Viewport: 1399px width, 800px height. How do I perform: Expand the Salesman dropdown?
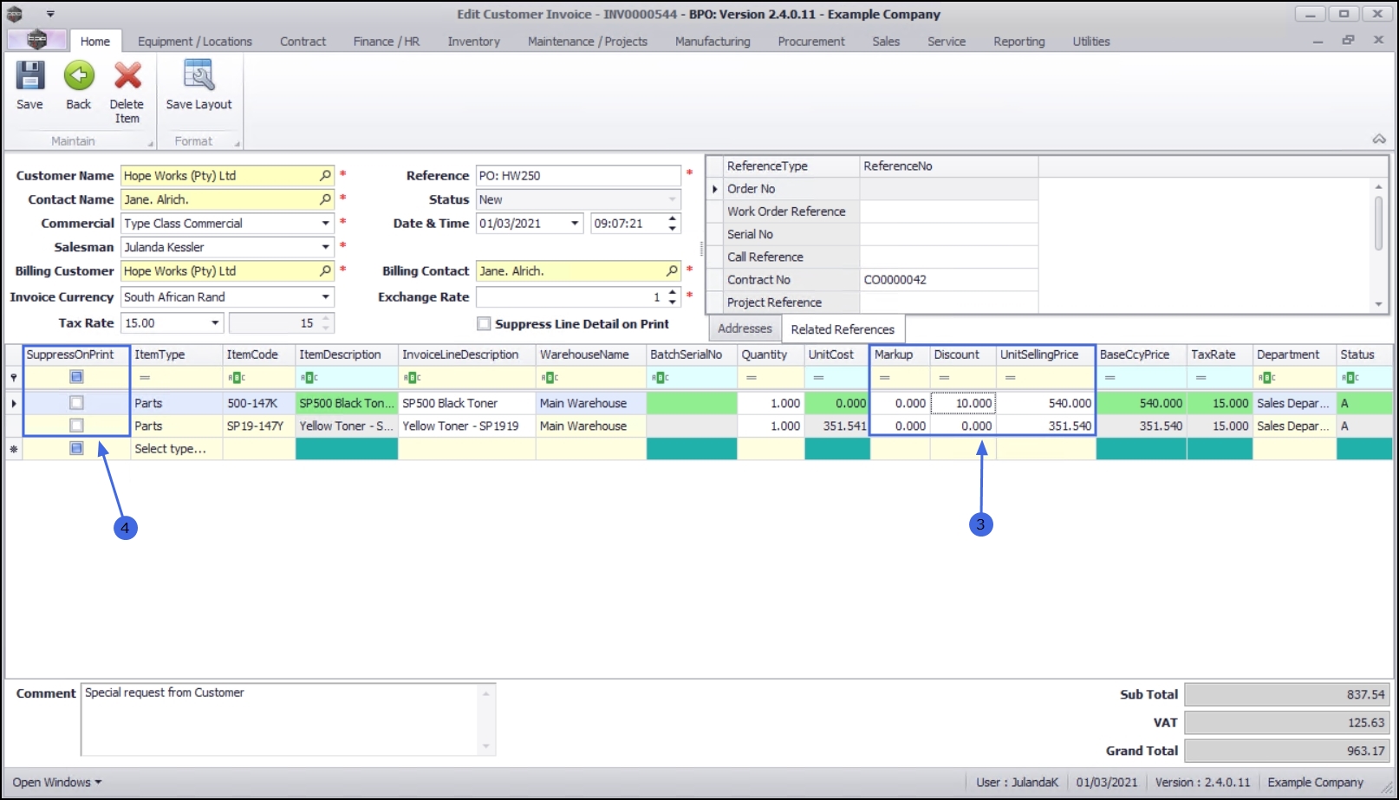tap(326, 247)
